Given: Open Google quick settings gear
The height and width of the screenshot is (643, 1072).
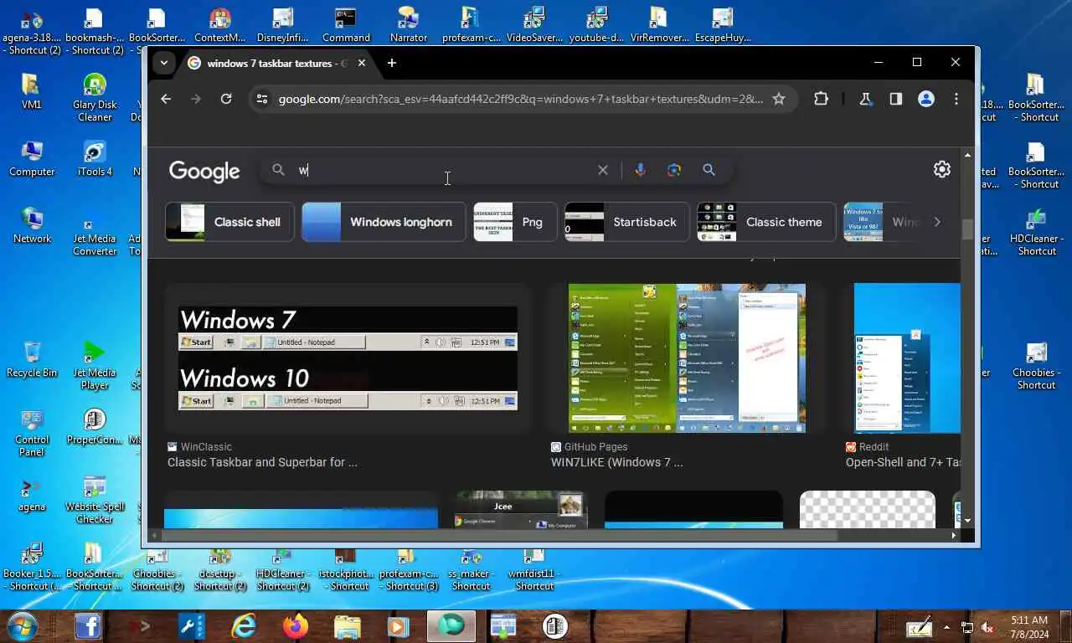Looking at the screenshot, I should pos(942,169).
